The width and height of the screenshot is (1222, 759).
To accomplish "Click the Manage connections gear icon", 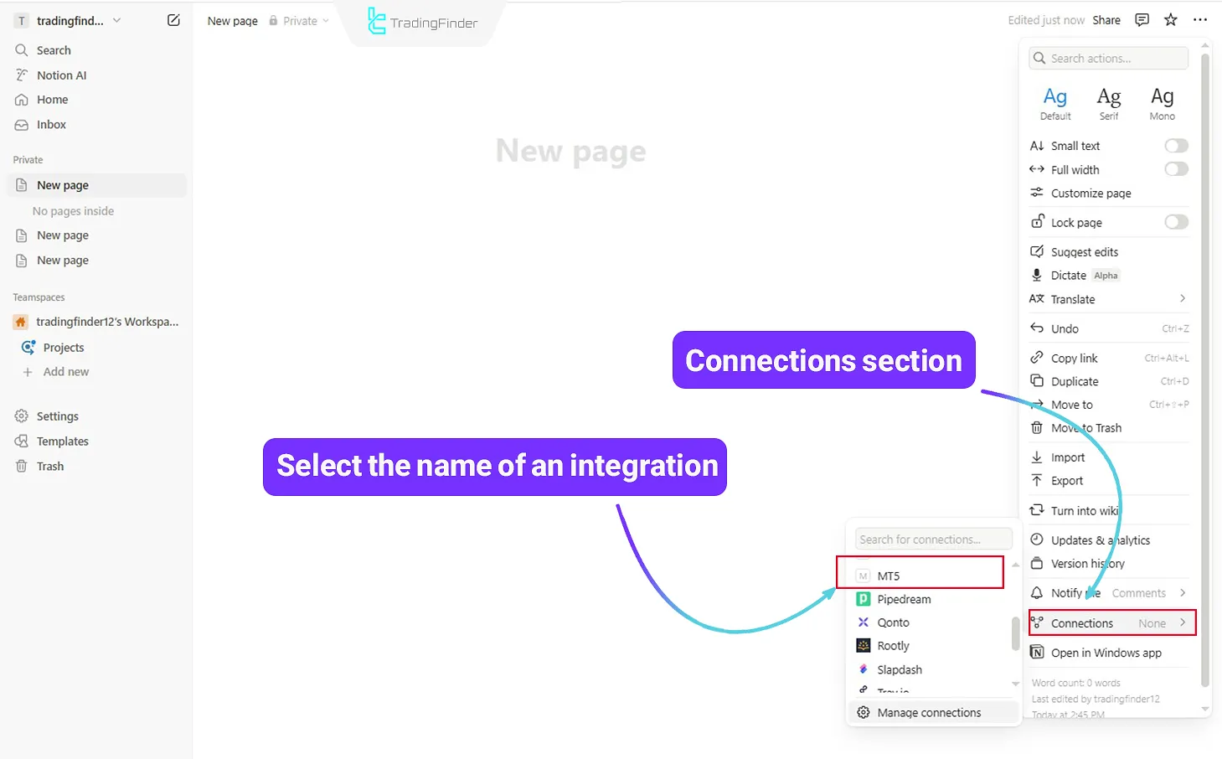I will click(x=864, y=712).
